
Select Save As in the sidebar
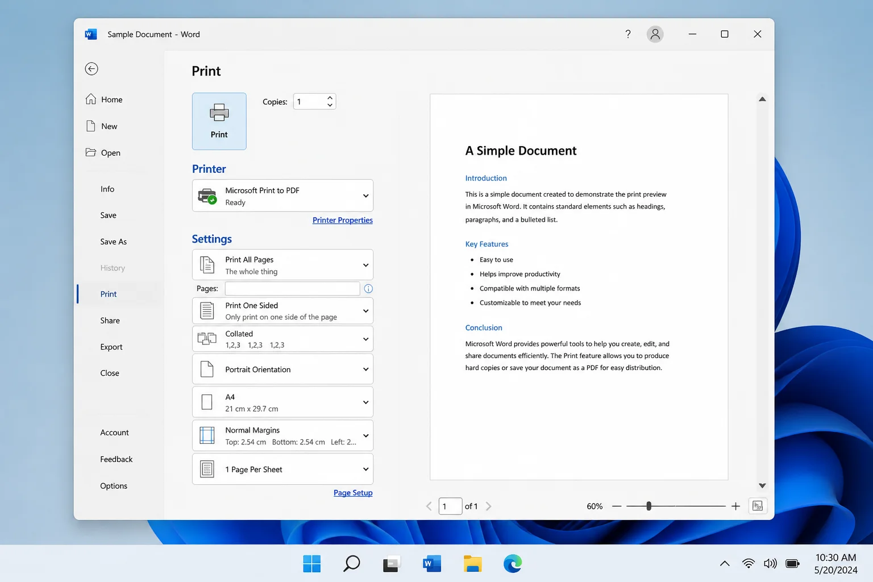[x=114, y=242]
